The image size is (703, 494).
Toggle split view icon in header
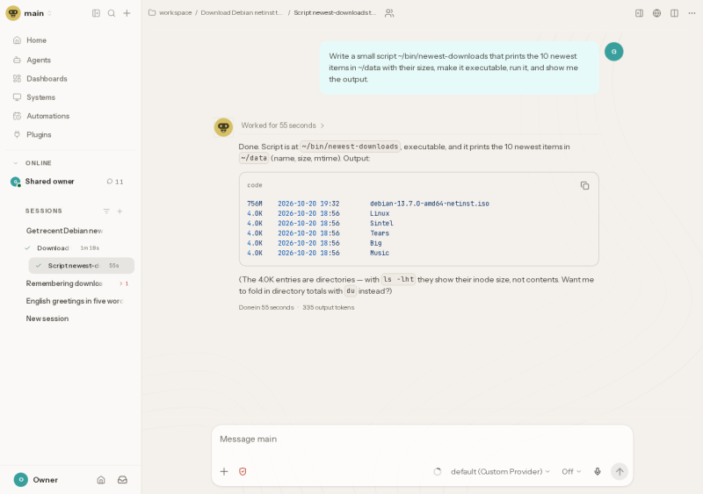[674, 13]
